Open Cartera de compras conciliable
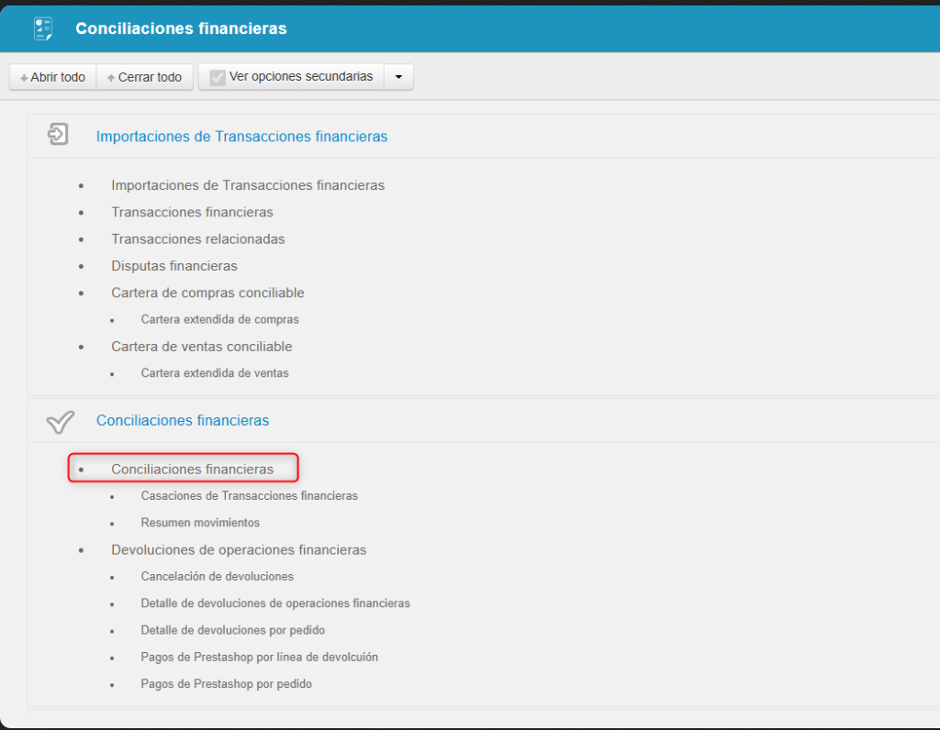This screenshot has height=730, width=940. point(207,293)
